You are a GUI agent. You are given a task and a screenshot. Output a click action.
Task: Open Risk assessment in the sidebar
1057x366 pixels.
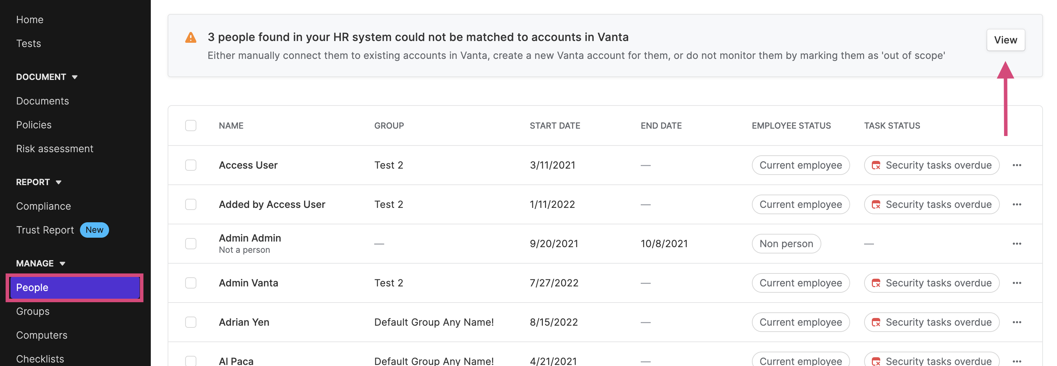coord(55,149)
